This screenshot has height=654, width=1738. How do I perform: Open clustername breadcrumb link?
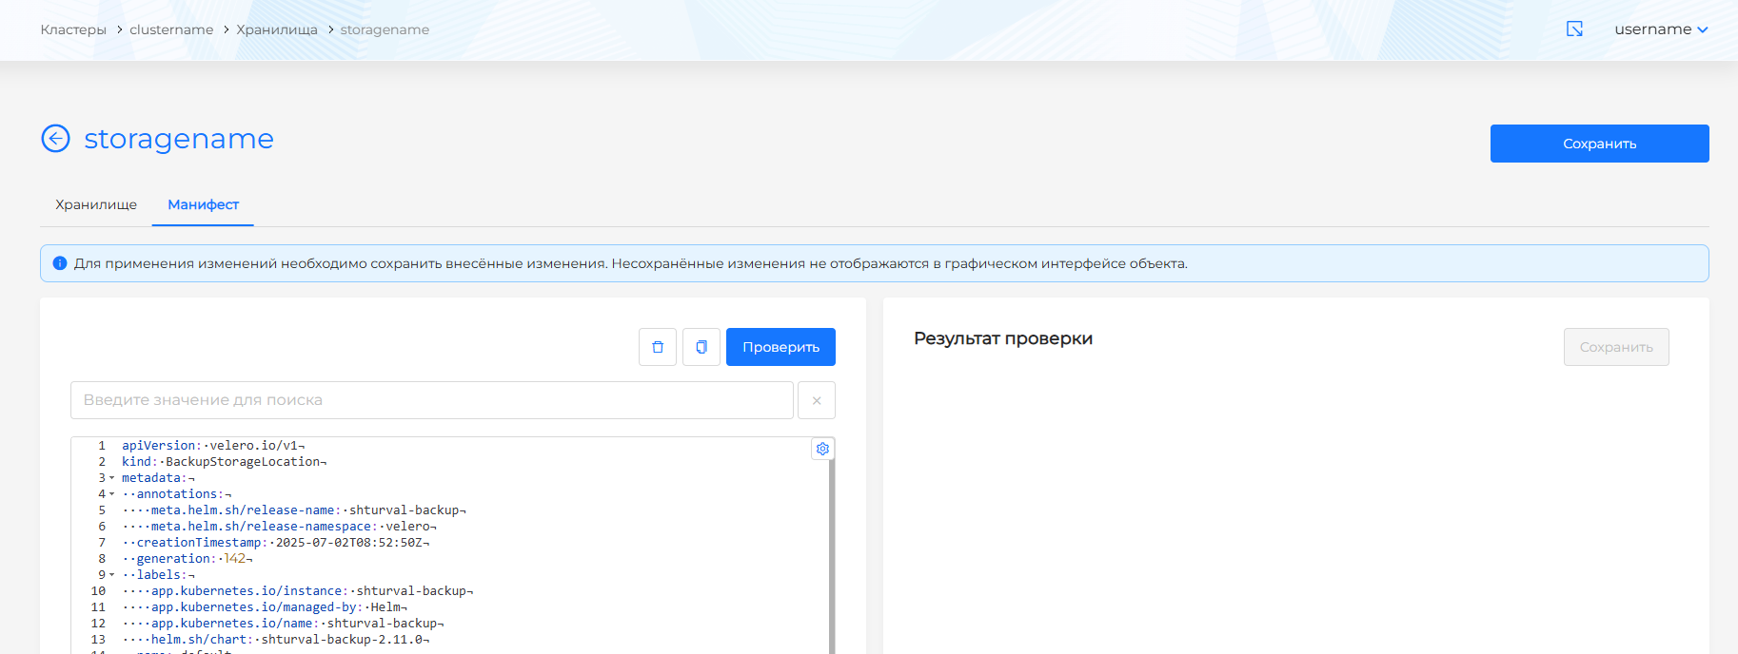(x=171, y=29)
